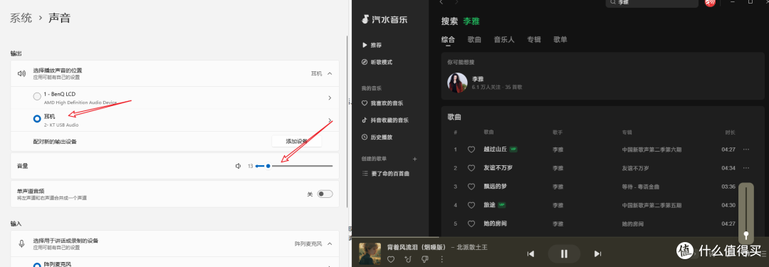Screen dimensions: 769x267
Task: Switch to the 音乐人 search tab
Action: 504,40
